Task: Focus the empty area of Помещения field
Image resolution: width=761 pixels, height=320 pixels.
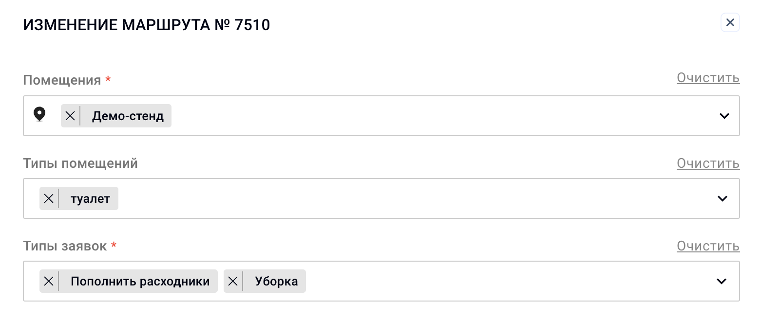Action: [x=438, y=116]
